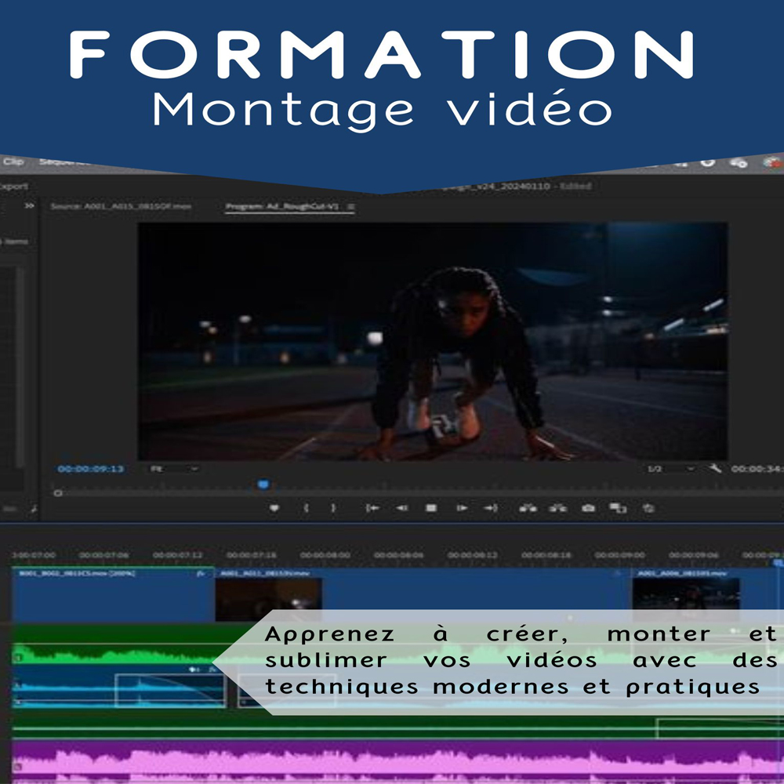The image size is (784, 784).
Task: Export a frame with the camera icon
Action: (x=588, y=508)
